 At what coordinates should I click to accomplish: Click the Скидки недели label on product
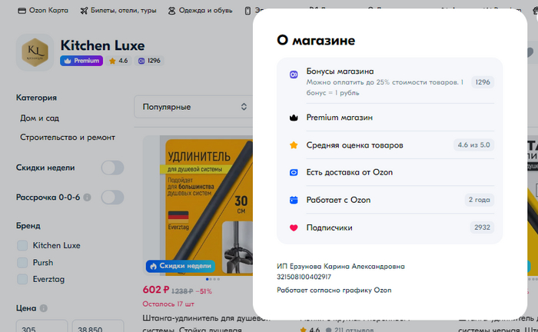(x=181, y=266)
